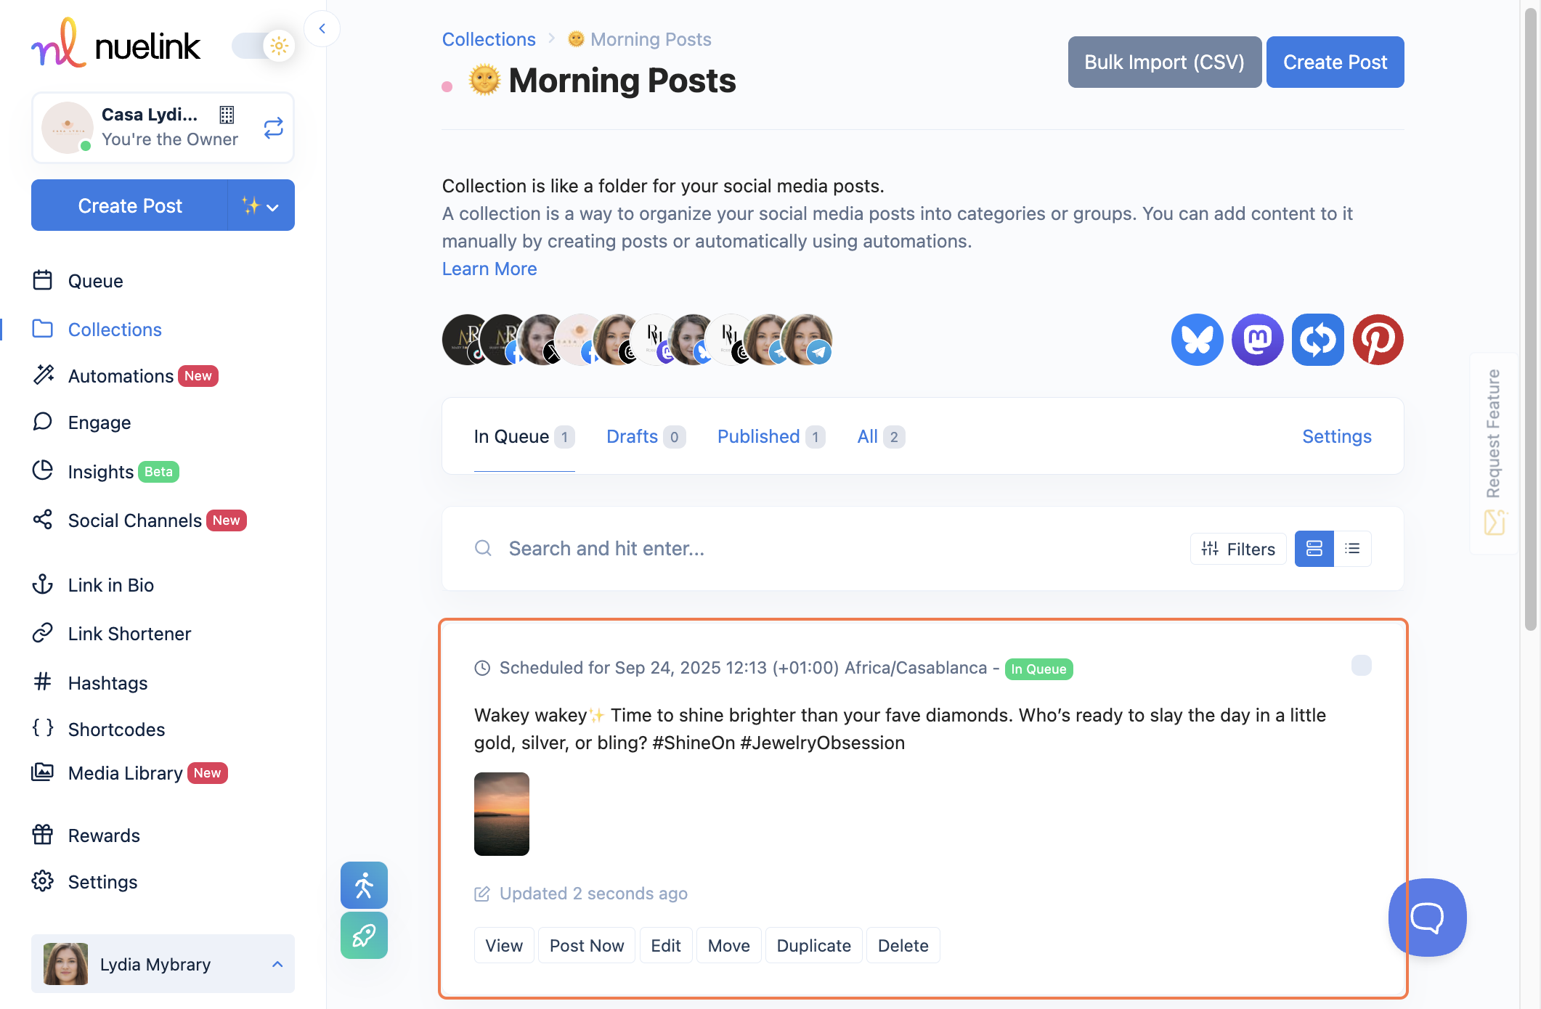Click the blue running person icon
The image size is (1541, 1009).
tap(364, 885)
